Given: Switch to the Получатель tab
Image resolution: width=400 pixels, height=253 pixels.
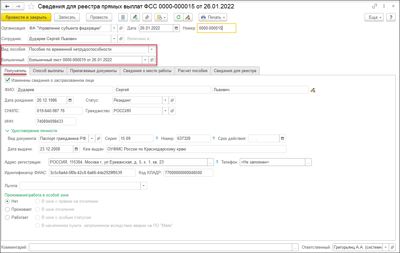Looking at the screenshot, I should (x=16, y=71).
